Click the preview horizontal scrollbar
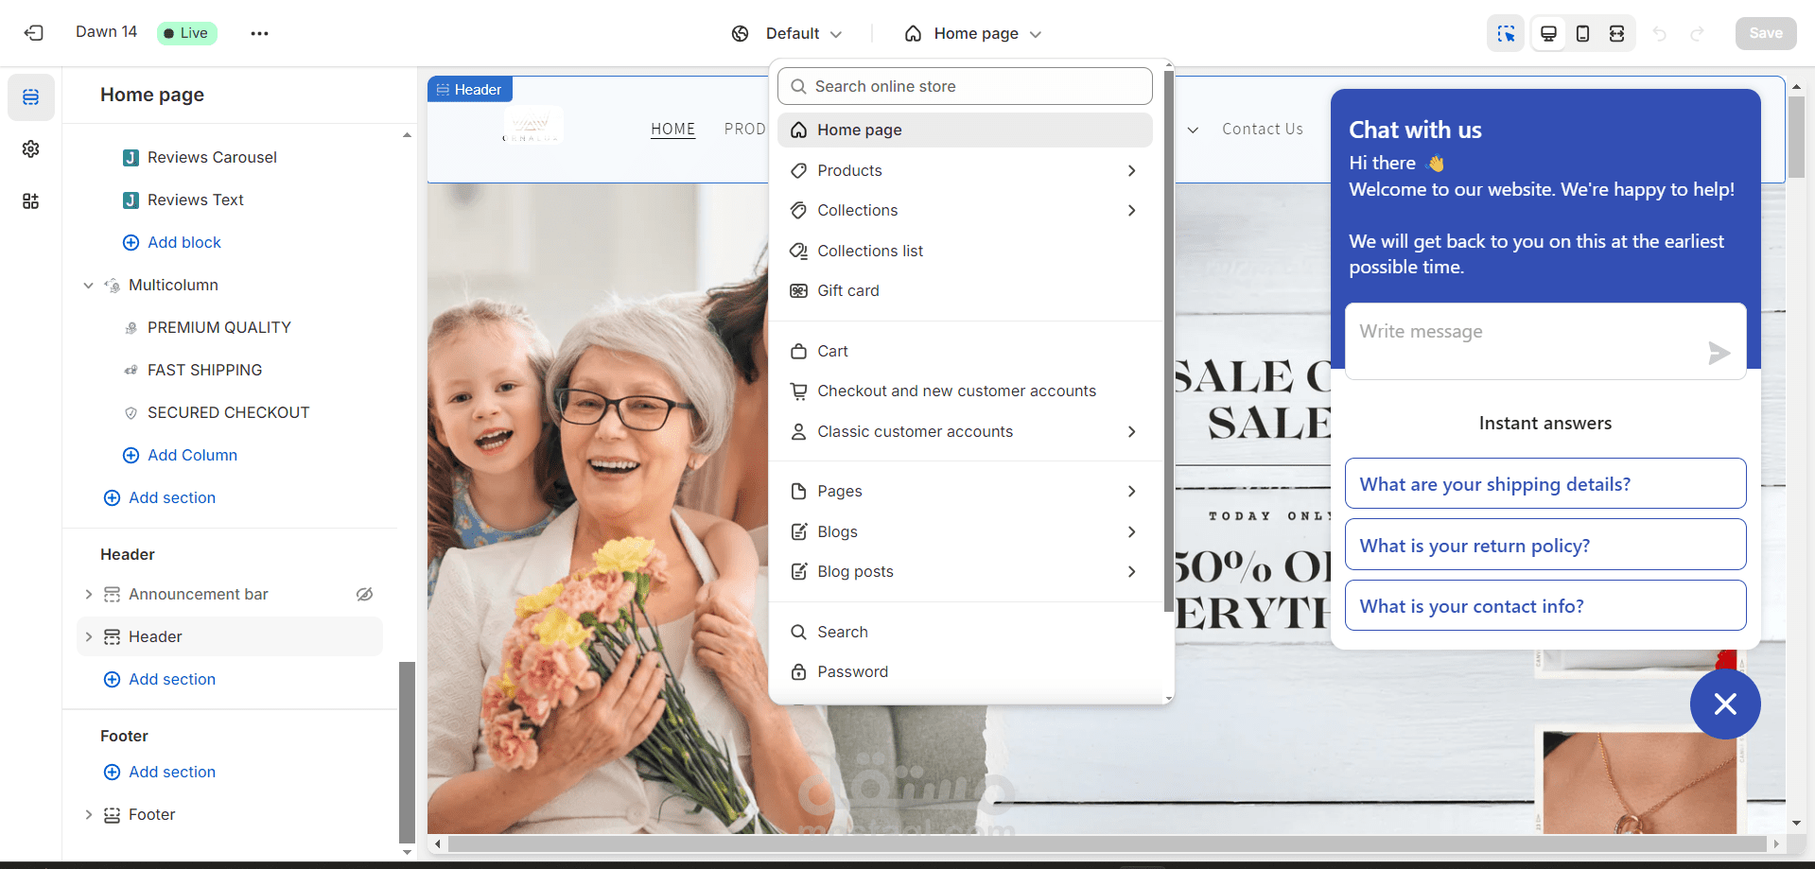 pyautogui.click(x=1107, y=843)
